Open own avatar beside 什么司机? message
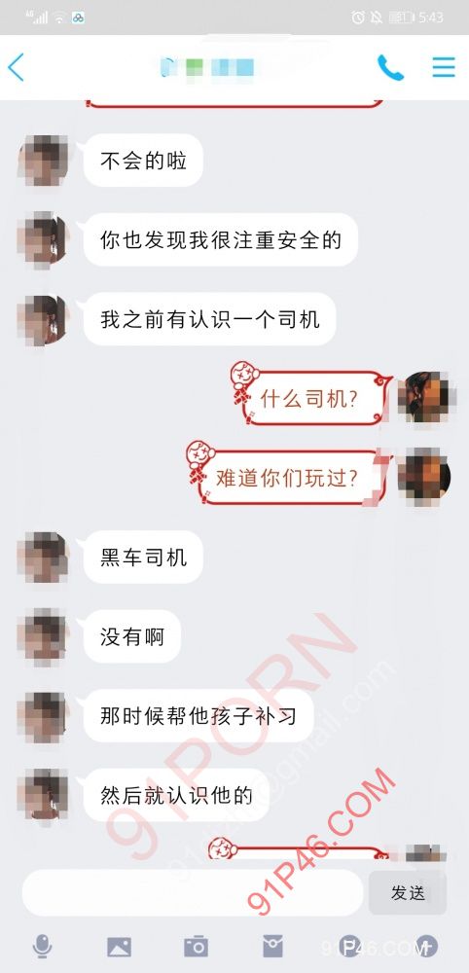This screenshot has width=469, height=973. tap(426, 397)
